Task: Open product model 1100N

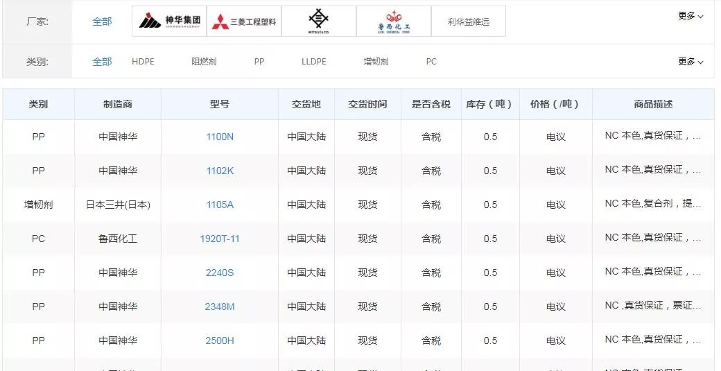Action: tap(220, 137)
